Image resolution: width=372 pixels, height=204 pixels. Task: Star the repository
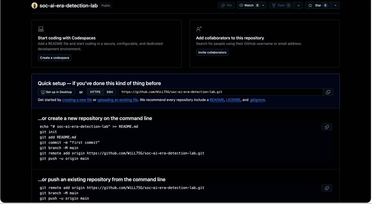coord(318,5)
